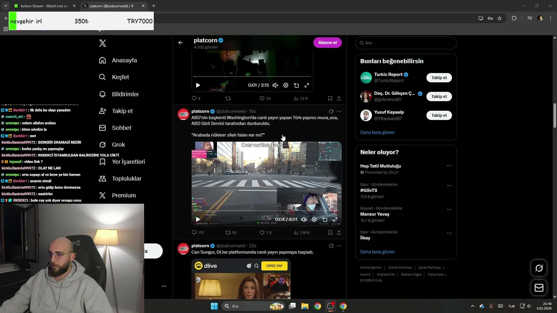Click the back arrow beside platcorn

tap(181, 43)
